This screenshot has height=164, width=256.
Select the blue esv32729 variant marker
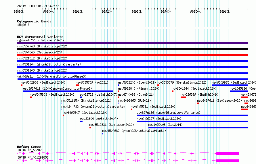(x=81, y=97)
